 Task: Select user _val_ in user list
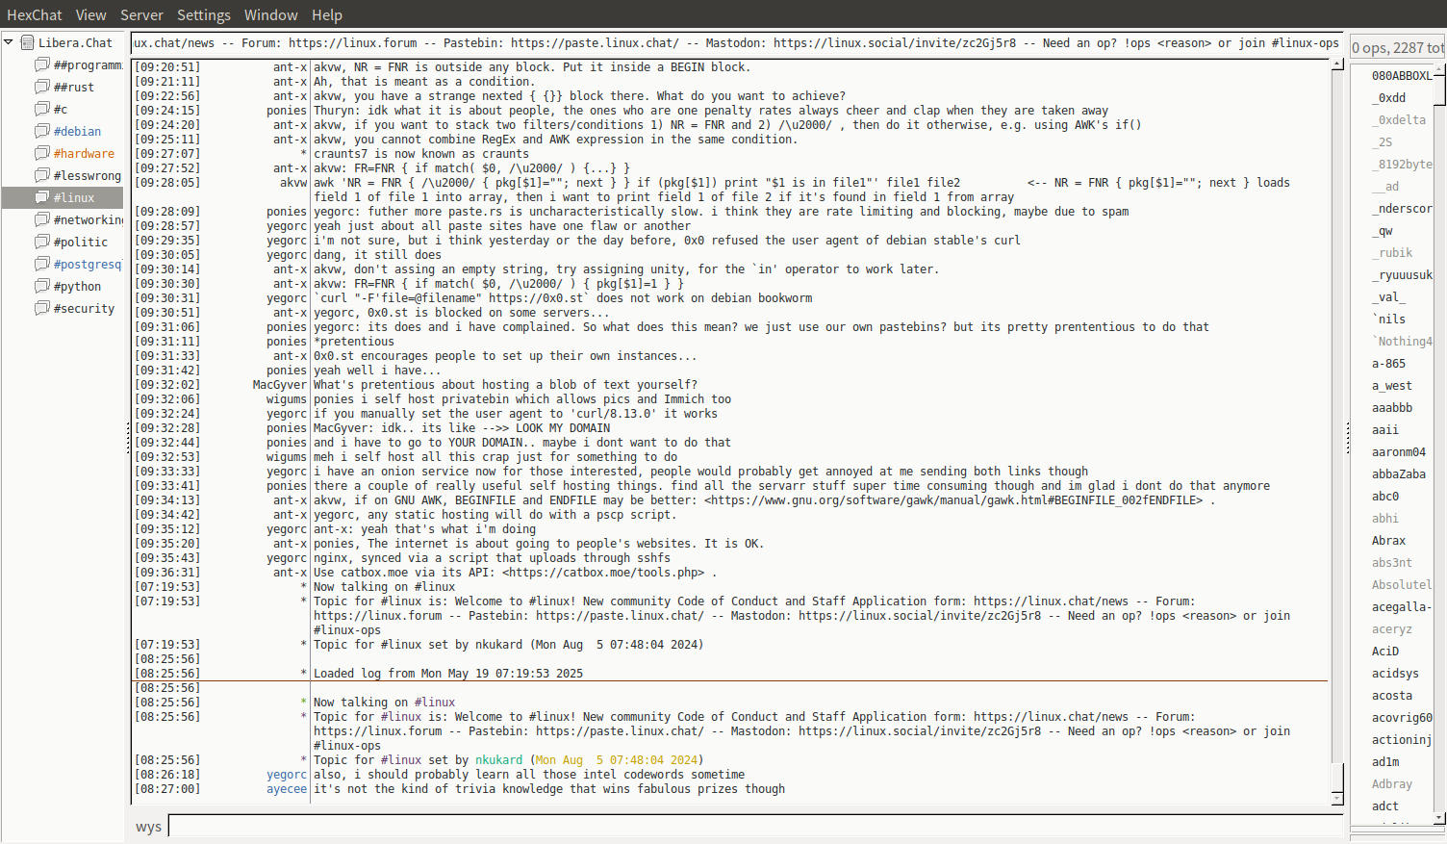click(1389, 297)
